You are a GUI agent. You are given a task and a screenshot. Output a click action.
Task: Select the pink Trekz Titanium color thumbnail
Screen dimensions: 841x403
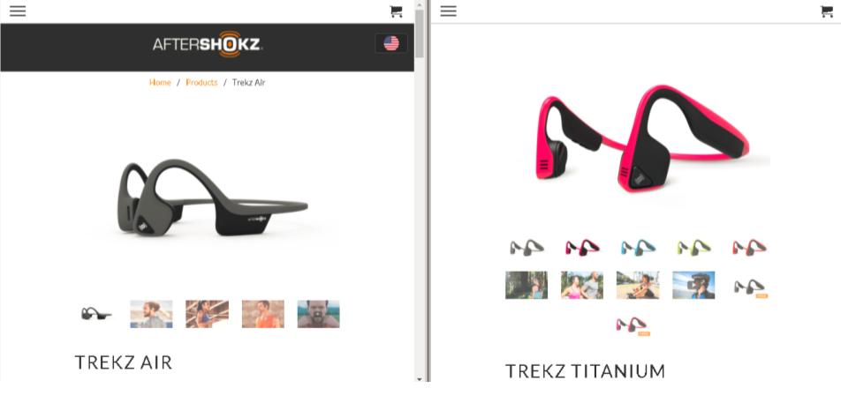coord(582,247)
